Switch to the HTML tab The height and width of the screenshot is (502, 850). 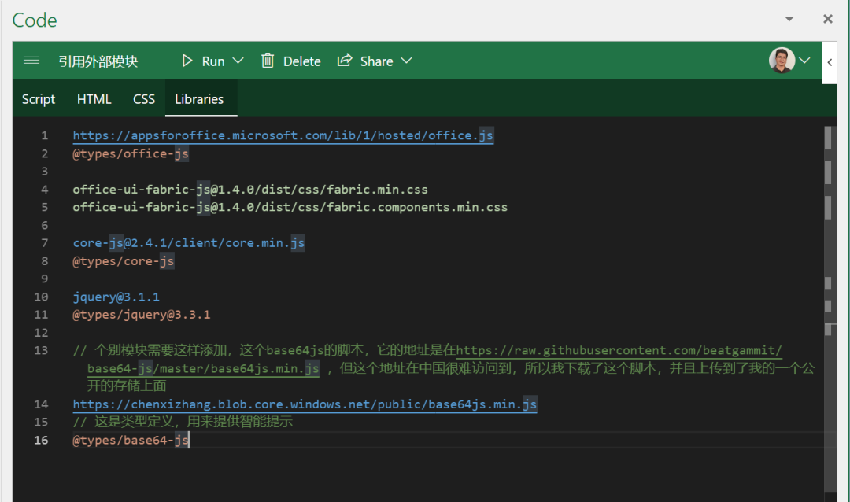point(94,99)
